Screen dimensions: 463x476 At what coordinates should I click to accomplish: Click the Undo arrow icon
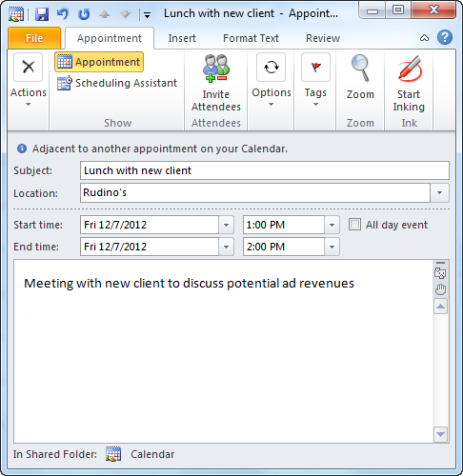[x=63, y=14]
